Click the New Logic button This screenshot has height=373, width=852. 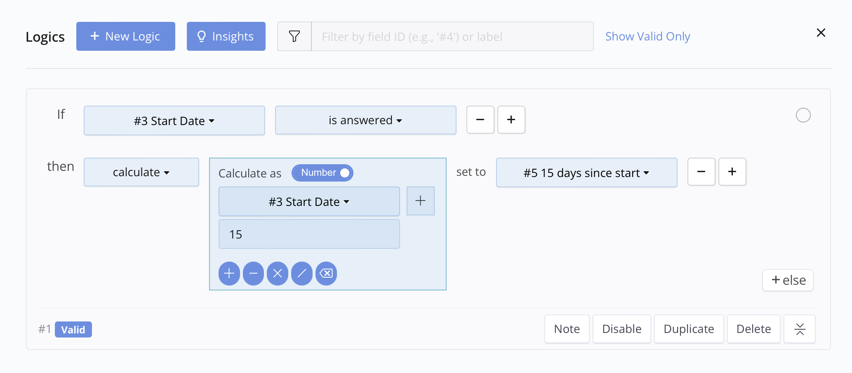pyautogui.click(x=125, y=36)
